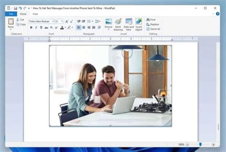Toggle Italic formatting
This screenshot has width=226, height=152.
pyautogui.click(x=36, y=28)
